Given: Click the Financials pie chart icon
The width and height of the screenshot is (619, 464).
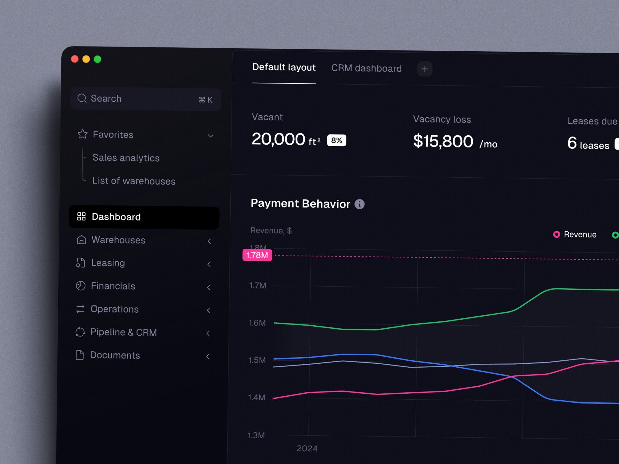Looking at the screenshot, I should coord(80,285).
